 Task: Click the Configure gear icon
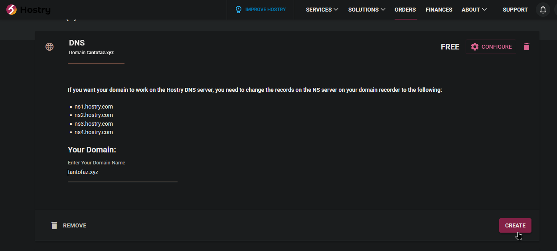[474, 47]
